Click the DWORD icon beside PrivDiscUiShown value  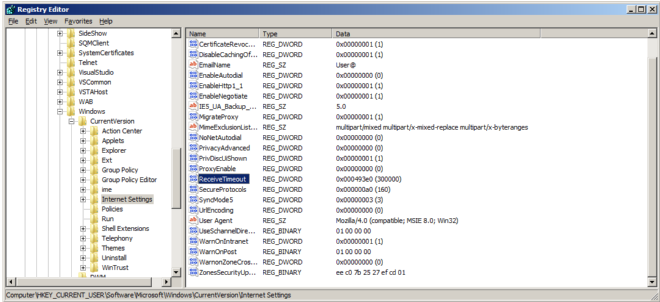point(193,159)
